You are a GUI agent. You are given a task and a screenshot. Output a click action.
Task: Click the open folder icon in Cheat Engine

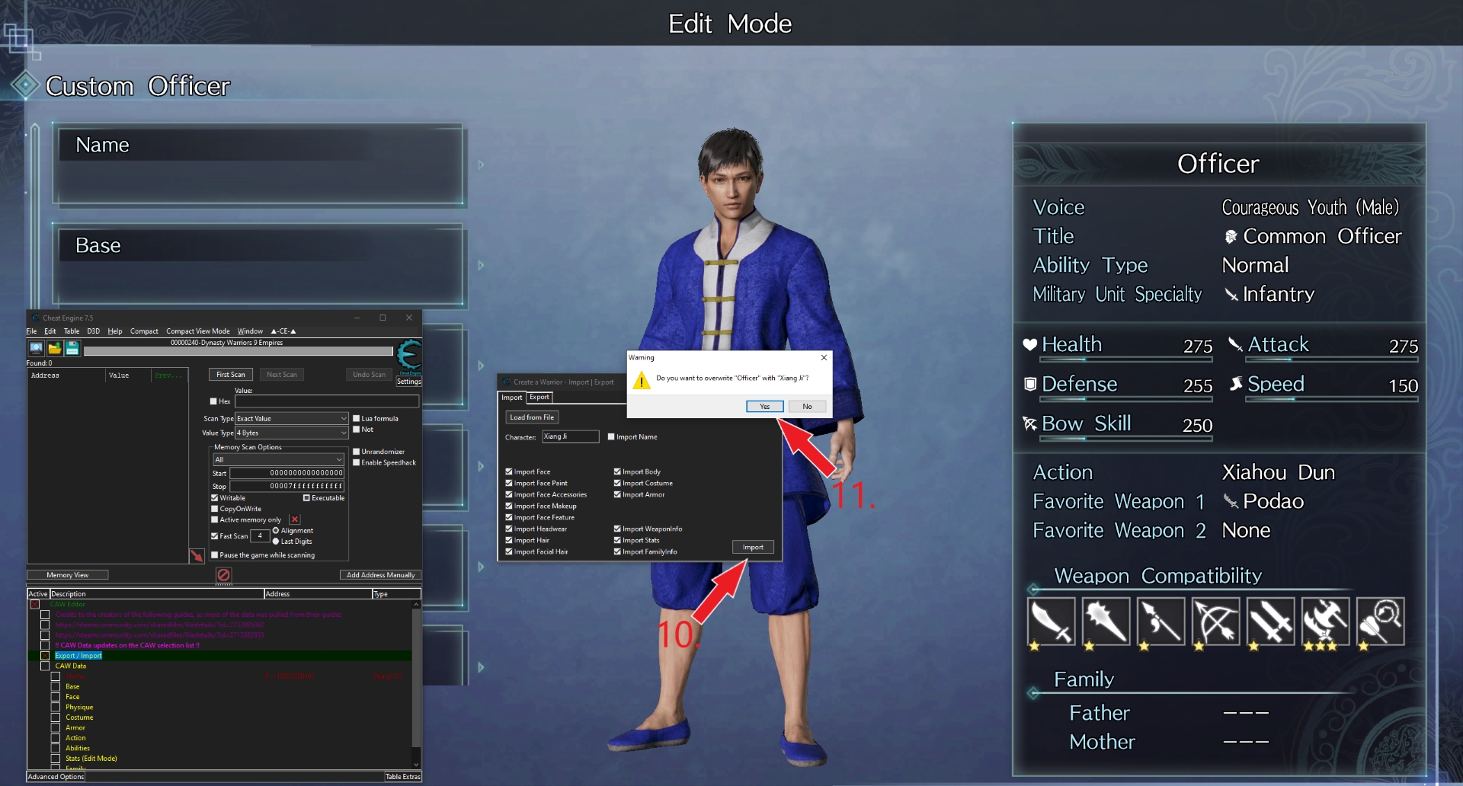pyautogui.click(x=54, y=348)
